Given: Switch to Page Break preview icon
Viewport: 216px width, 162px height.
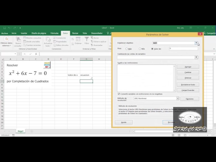Looking at the screenshot, I should [x=185, y=135].
